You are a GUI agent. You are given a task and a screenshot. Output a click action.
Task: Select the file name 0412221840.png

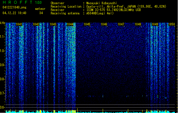point(14,8)
